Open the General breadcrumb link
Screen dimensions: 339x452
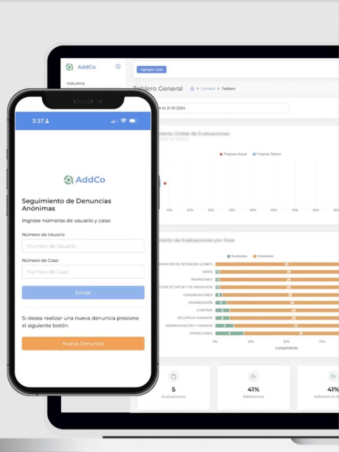point(208,88)
